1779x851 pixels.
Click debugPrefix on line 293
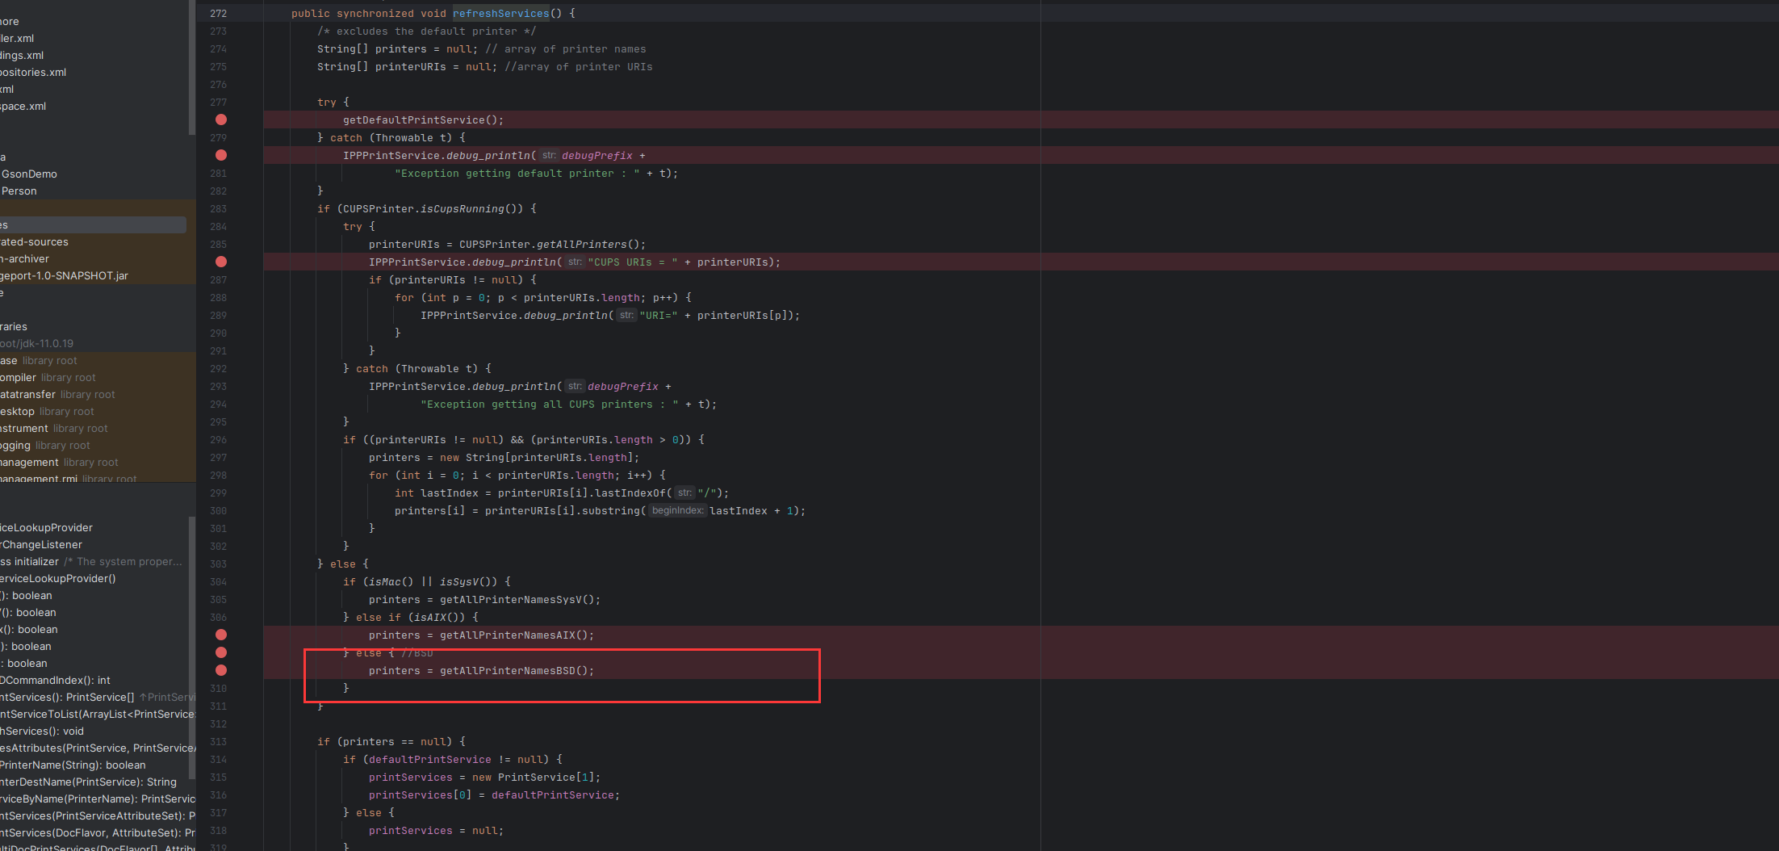click(x=623, y=386)
